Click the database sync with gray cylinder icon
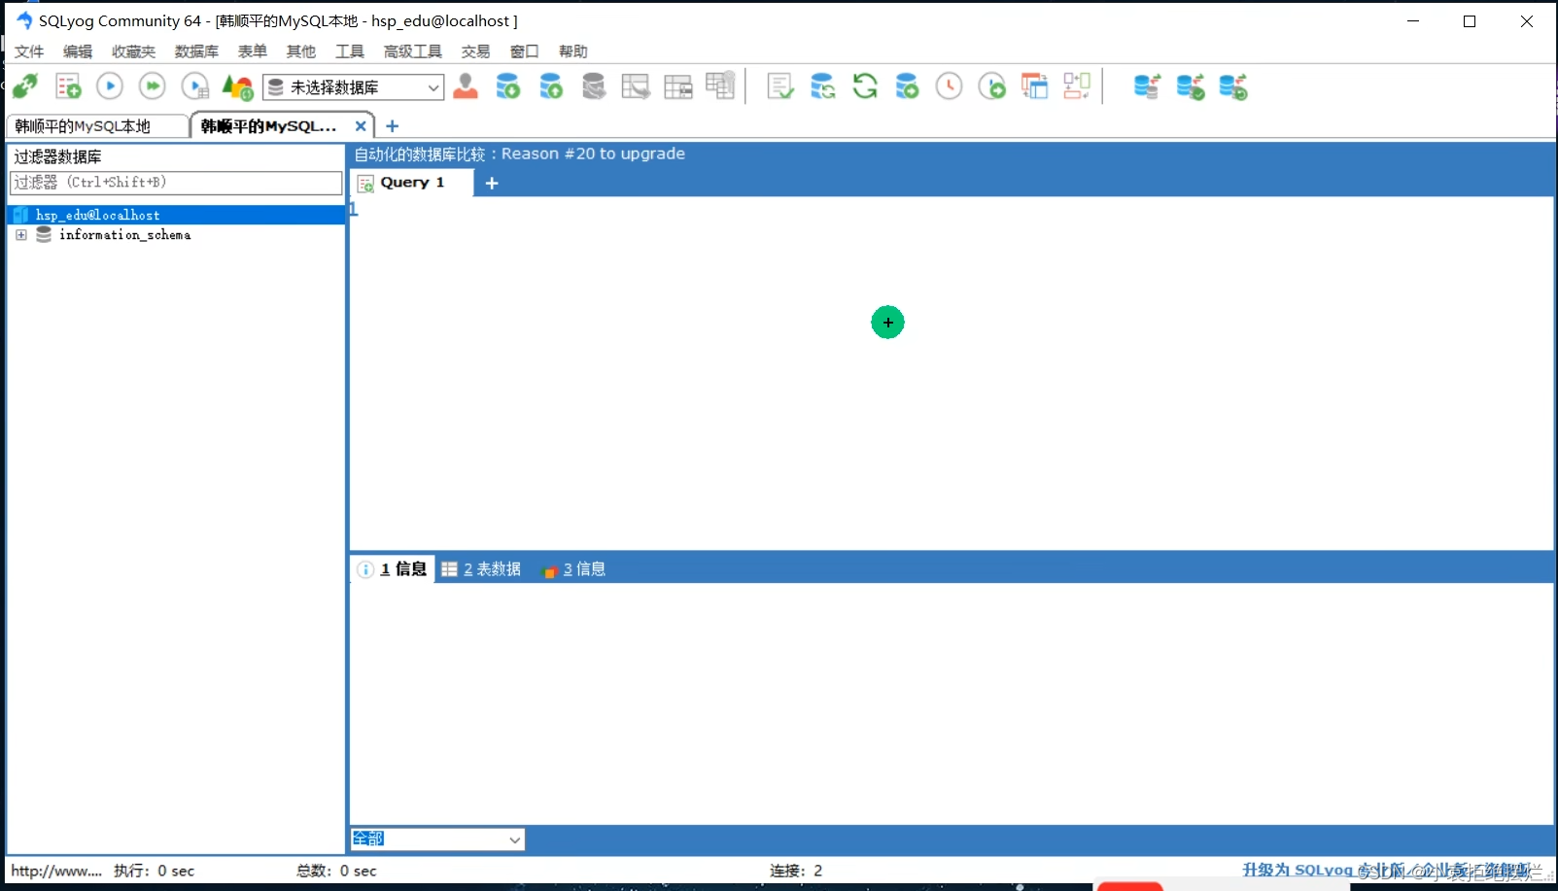The height and width of the screenshot is (891, 1558). tap(1148, 86)
